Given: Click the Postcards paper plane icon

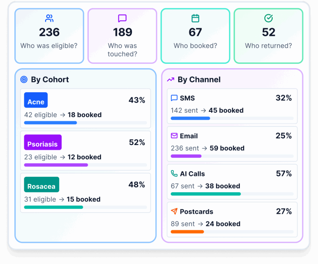Looking at the screenshot, I should (x=174, y=212).
